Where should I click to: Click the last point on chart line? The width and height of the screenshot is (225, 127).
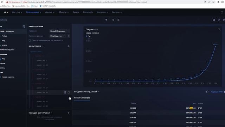click(x=215, y=46)
